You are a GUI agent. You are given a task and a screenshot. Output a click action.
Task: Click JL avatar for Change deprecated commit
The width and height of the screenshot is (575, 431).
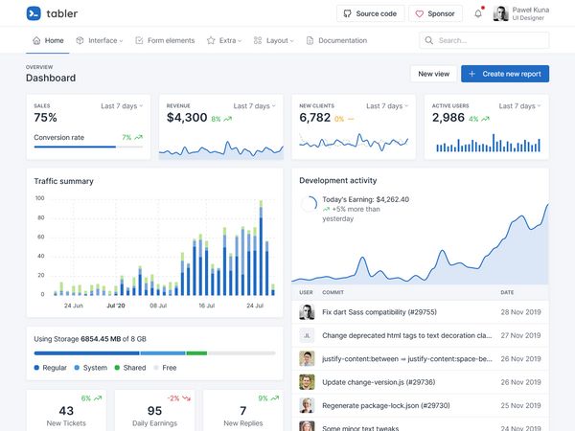click(x=307, y=336)
